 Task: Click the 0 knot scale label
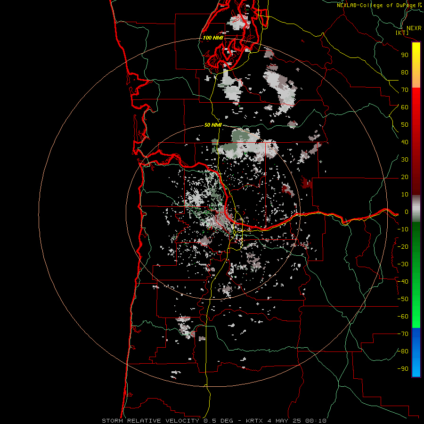pos(407,212)
